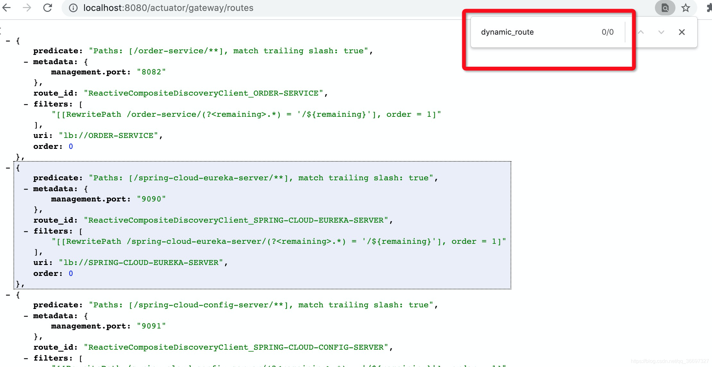Go back using the browser back arrow
The image size is (712, 367).
coord(6,8)
